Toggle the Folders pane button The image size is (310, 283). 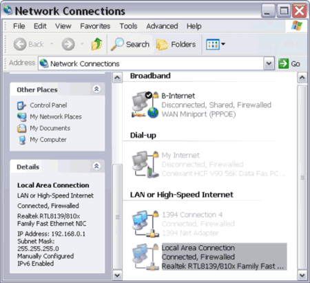[176, 44]
